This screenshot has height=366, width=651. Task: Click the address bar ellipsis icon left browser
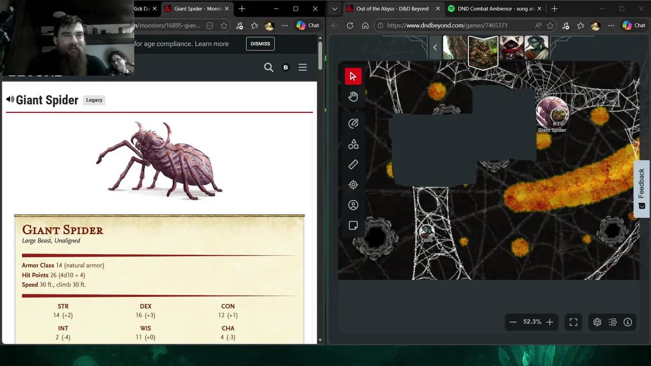tap(210, 25)
